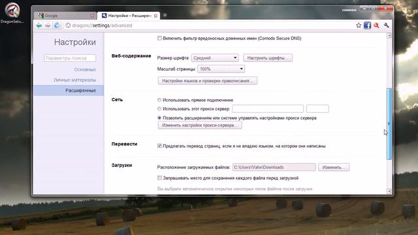Enable Запрашивать место для сохранения checkbox
Viewport: 418px width, 235px height.
pyautogui.click(x=159, y=178)
